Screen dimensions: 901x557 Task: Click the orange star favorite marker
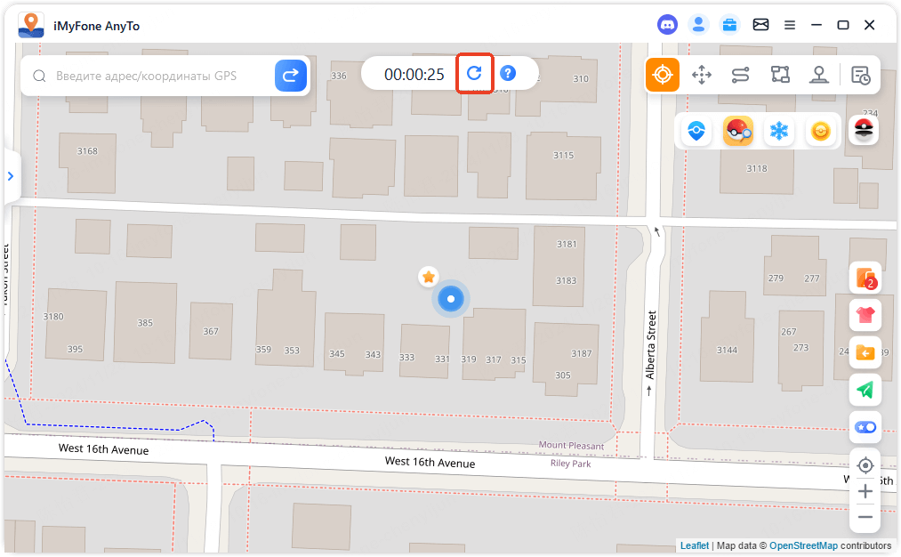coord(428,277)
